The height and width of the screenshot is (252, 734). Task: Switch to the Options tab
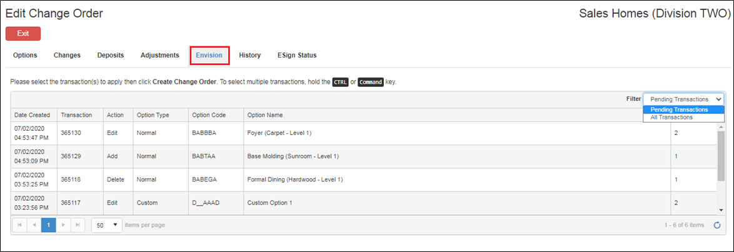tap(25, 55)
